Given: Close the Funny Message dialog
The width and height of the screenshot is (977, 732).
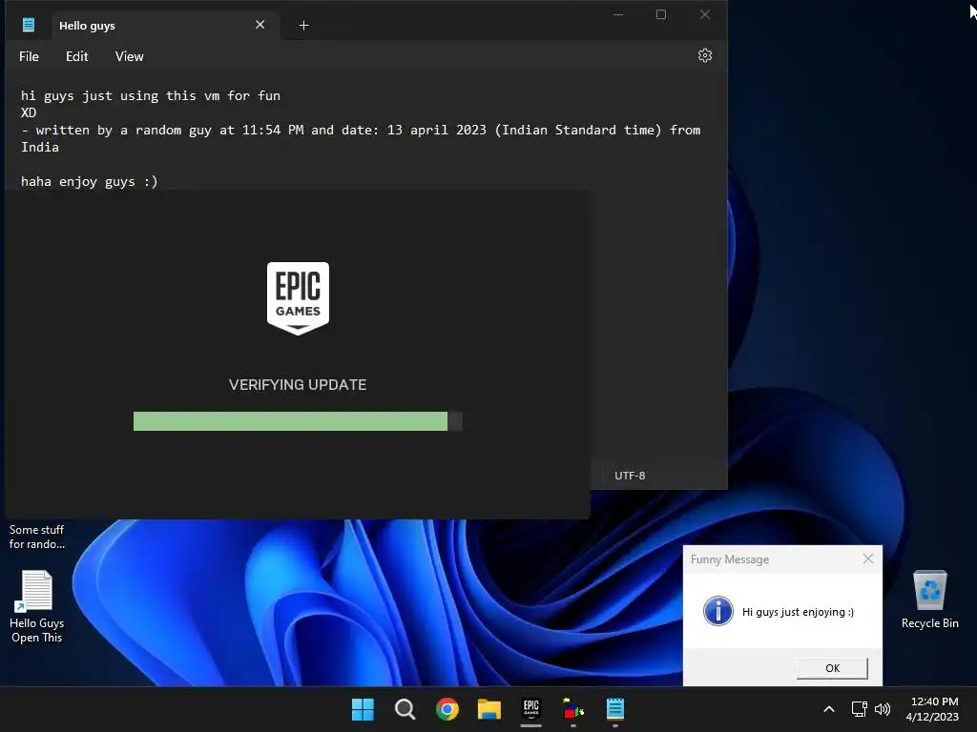Looking at the screenshot, I should 868,559.
